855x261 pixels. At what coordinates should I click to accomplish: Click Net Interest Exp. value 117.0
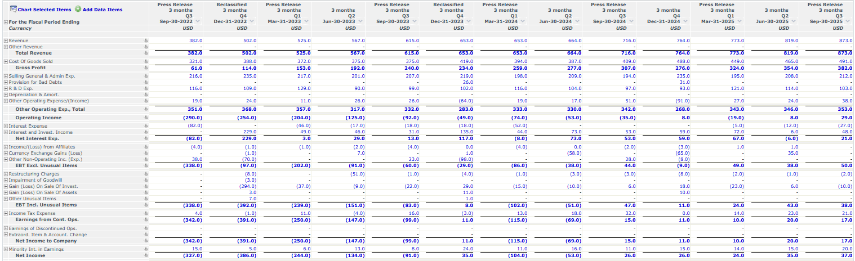click(x=466, y=138)
